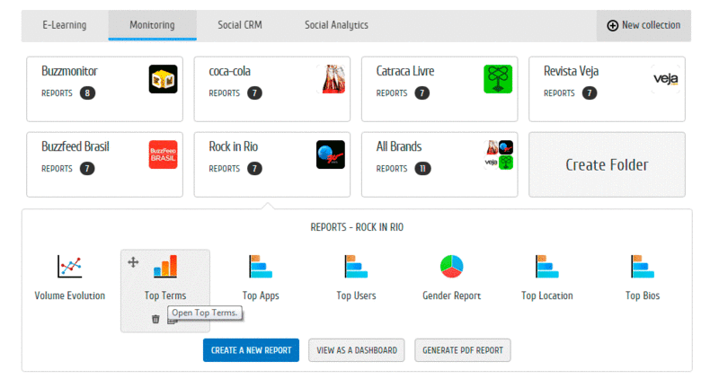The image size is (719, 379).
Task: Click View as a Dashboard button
Action: pyautogui.click(x=357, y=350)
